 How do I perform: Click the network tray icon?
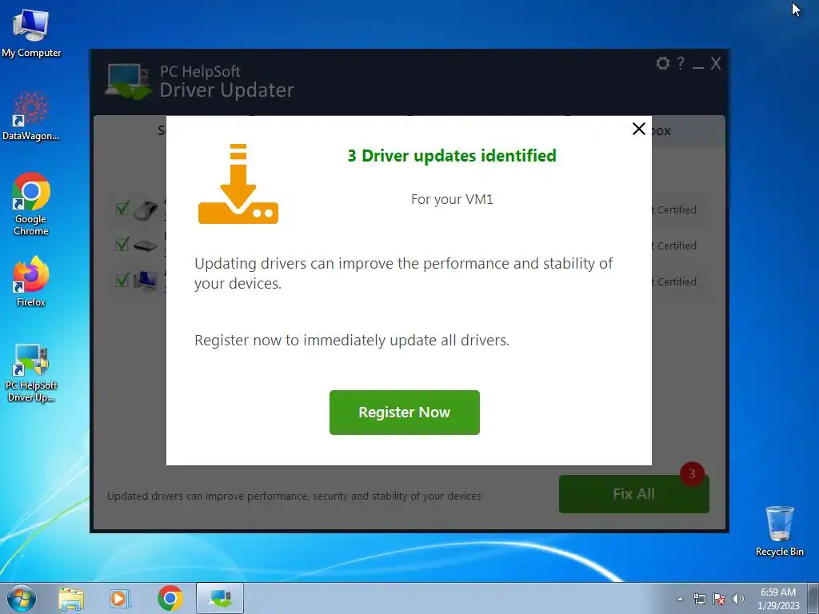pyautogui.click(x=699, y=599)
